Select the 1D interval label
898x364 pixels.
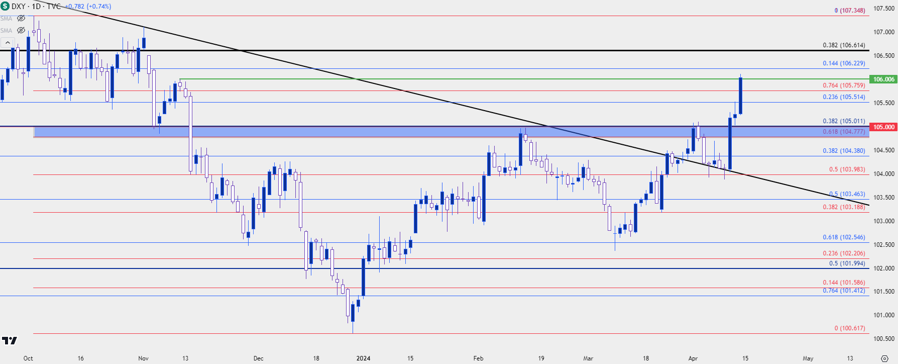coord(37,7)
